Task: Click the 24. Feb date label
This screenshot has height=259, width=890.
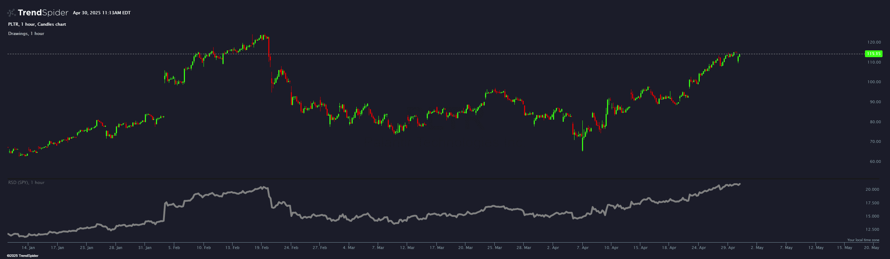Action: click(291, 248)
